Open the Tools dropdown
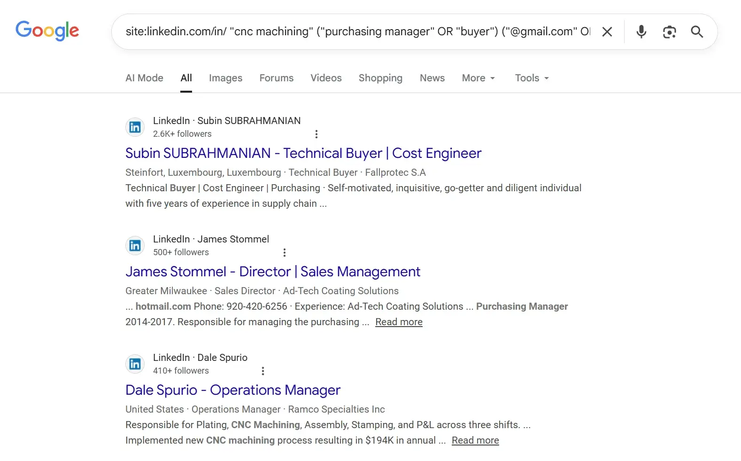 coord(532,78)
